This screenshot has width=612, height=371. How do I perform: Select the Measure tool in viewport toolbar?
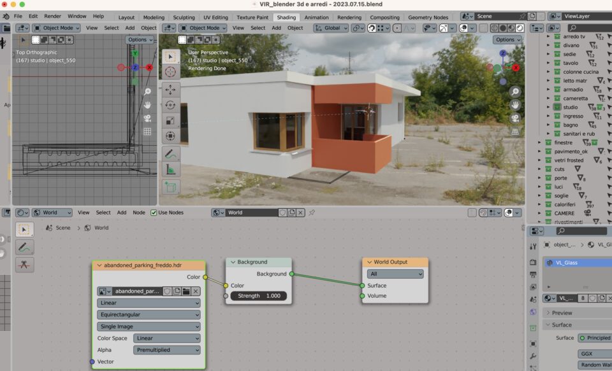(170, 169)
